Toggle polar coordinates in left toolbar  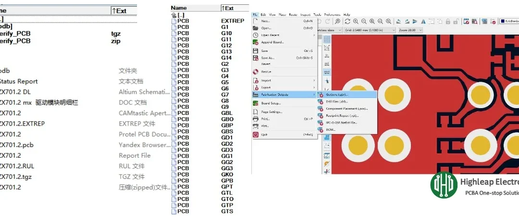327,48
